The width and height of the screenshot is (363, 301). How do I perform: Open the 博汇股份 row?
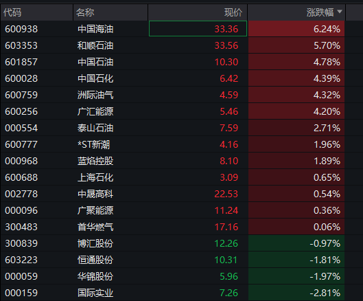95,243
